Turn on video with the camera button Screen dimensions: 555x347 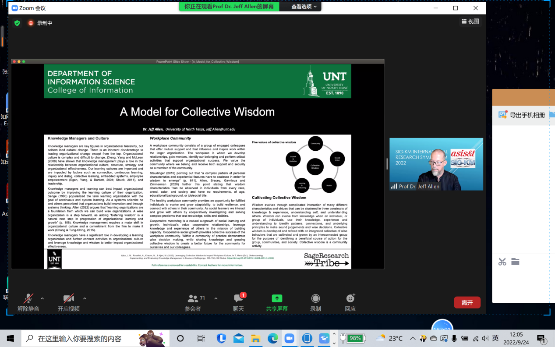[x=68, y=299]
